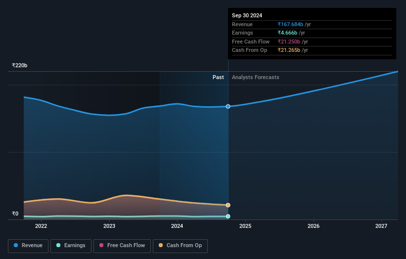Select the 2022 x-axis label
This screenshot has height=259, width=406.
click(41, 226)
